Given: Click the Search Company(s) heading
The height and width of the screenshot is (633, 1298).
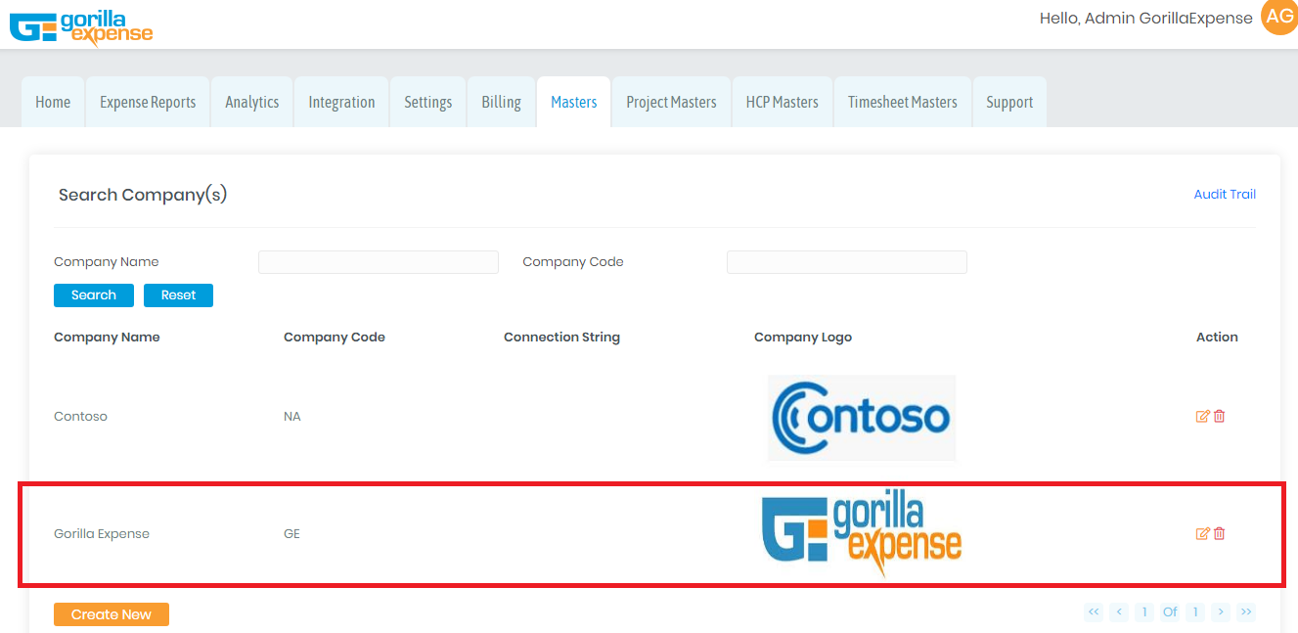Looking at the screenshot, I should [143, 195].
